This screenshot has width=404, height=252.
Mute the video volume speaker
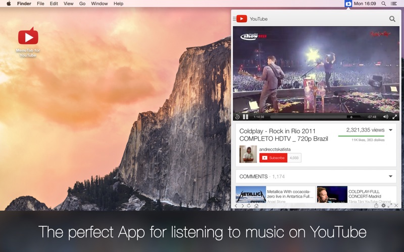(x=385, y=117)
